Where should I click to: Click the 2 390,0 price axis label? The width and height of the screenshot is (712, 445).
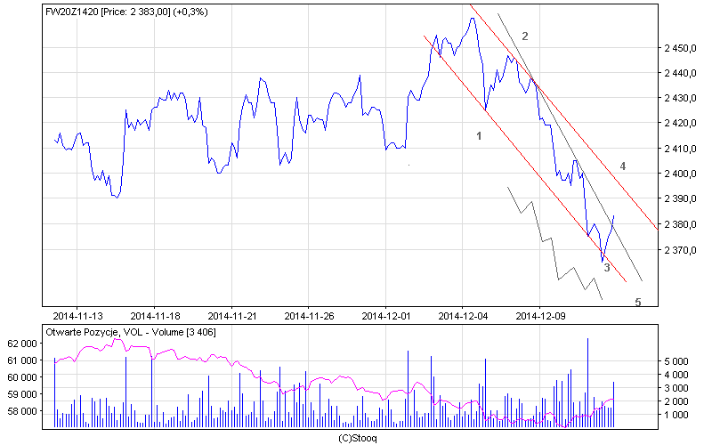[680, 198]
